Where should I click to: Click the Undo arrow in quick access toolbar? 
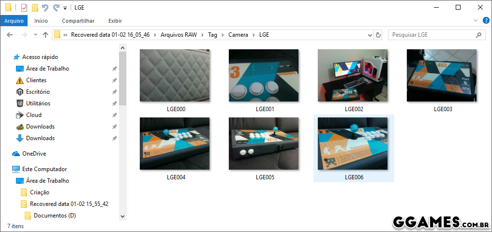tap(45, 7)
